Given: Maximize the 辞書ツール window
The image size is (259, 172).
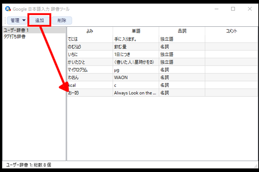Looking at the screenshot, I should (x=233, y=9).
